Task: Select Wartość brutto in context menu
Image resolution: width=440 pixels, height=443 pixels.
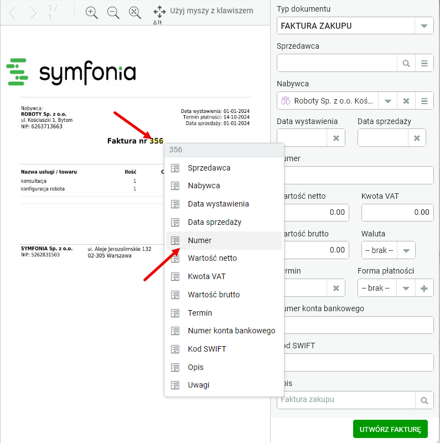Action: click(224, 295)
